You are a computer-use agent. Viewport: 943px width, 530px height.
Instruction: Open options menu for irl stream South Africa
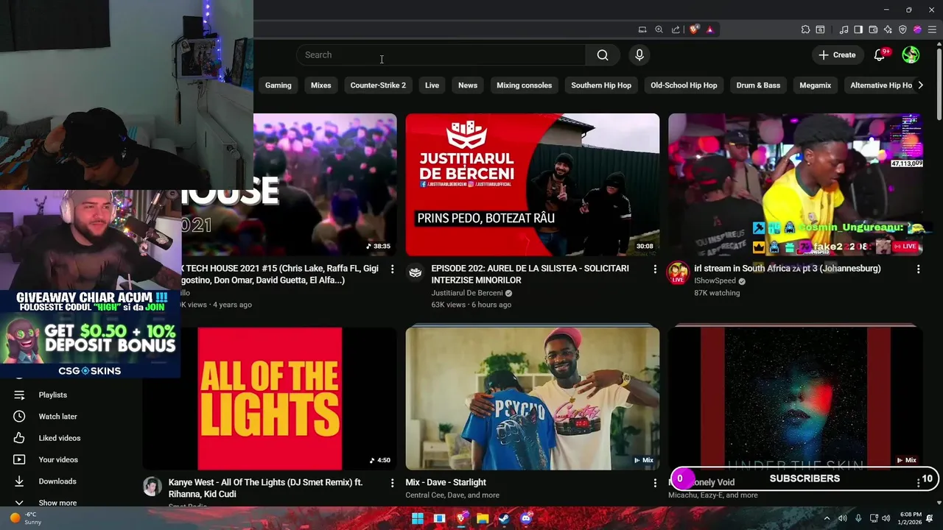pyautogui.click(x=918, y=269)
